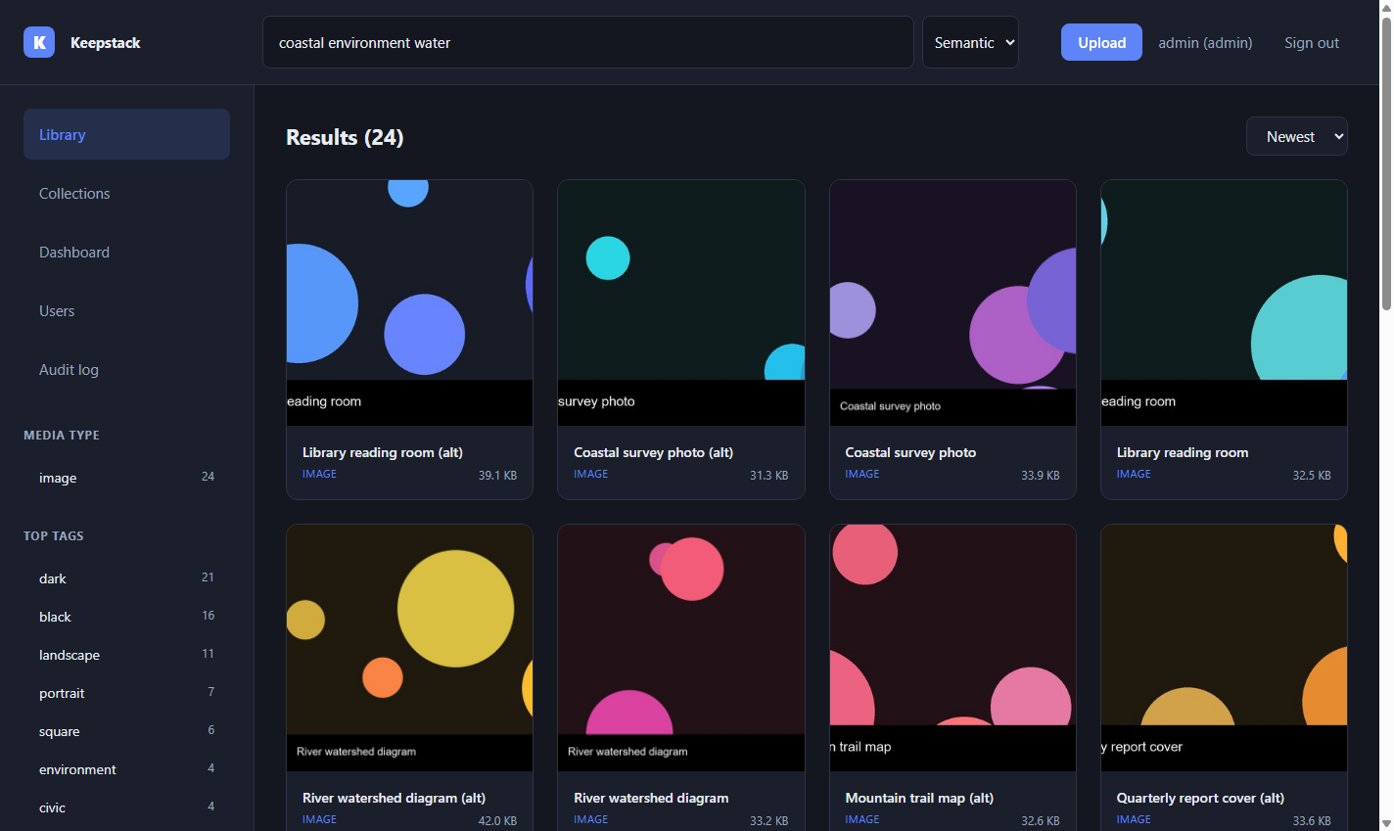This screenshot has width=1394, height=831.
Task: Open the Semantic search mode dropdown
Action: (970, 42)
